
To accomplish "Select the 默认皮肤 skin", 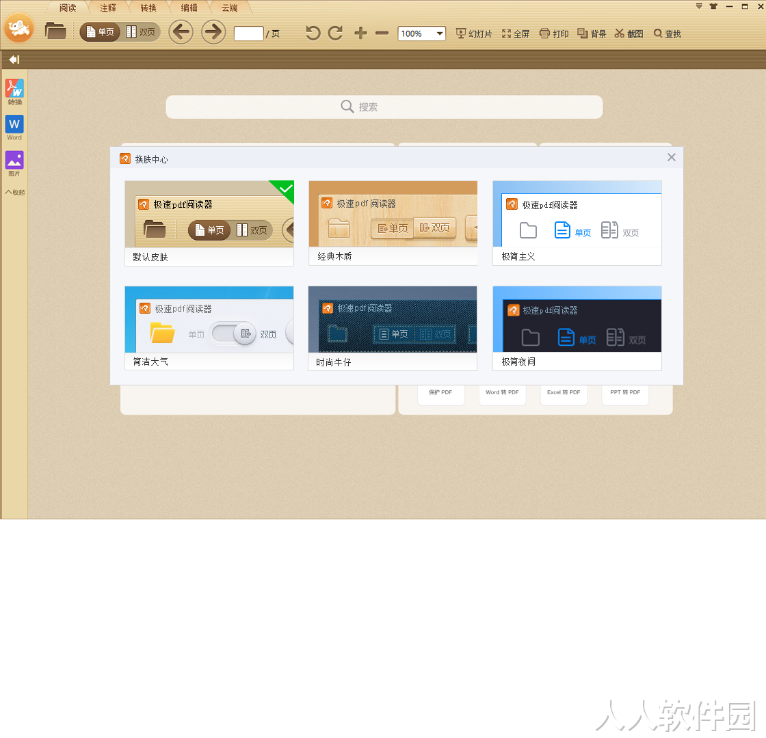I will pos(209,223).
